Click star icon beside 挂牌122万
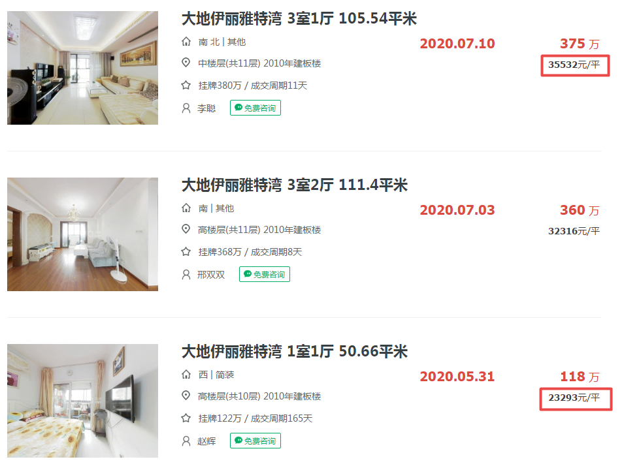Screen dimensions: 624x470 point(186,418)
